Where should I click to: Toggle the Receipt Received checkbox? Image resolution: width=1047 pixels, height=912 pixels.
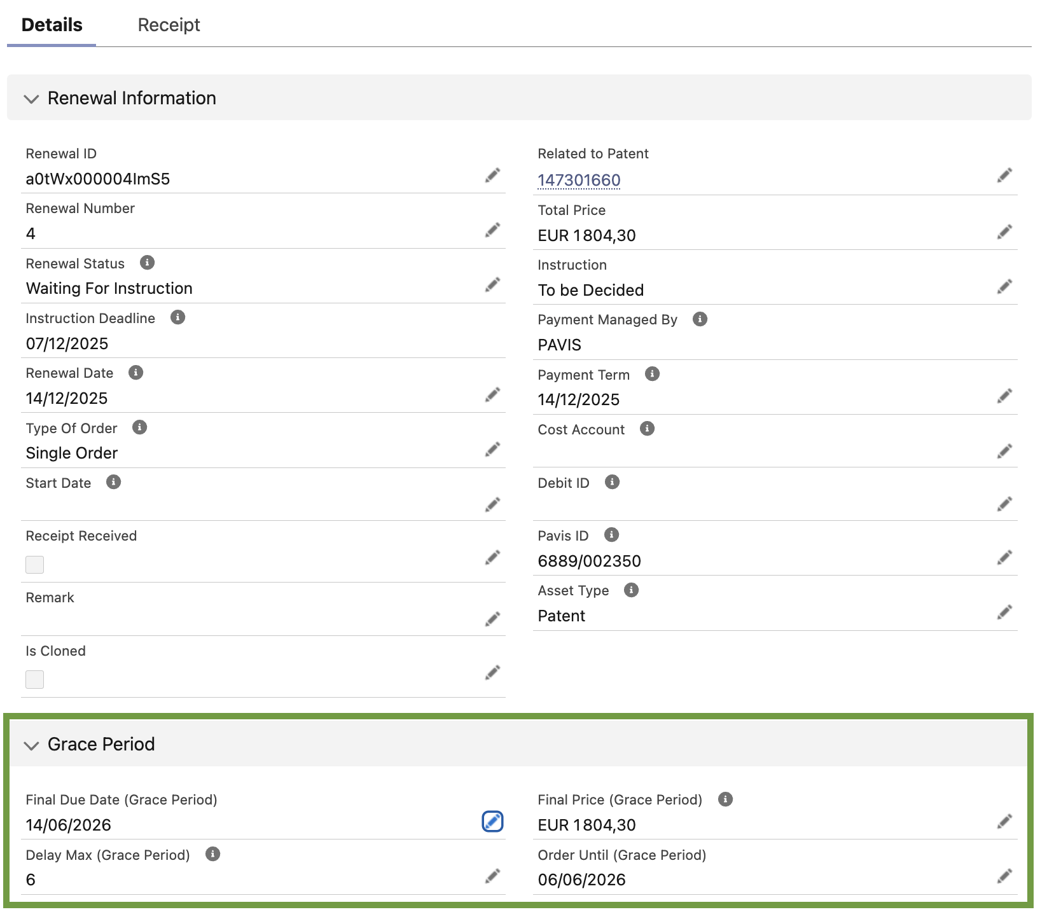click(35, 565)
